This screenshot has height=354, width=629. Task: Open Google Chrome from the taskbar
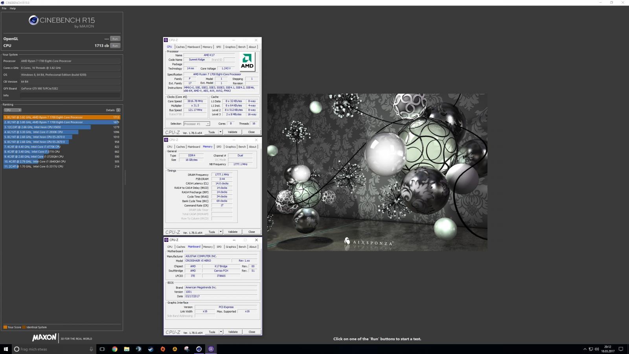pyautogui.click(x=114, y=349)
